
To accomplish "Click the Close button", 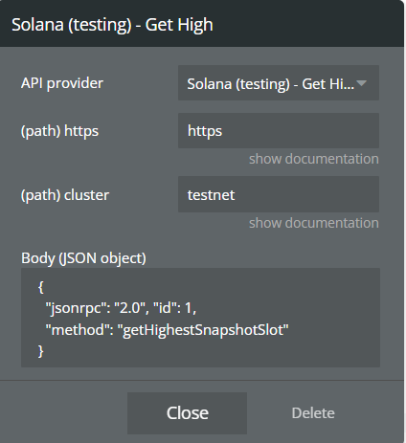I will (187, 413).
